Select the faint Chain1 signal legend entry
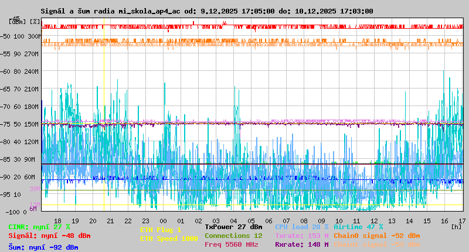Viewport: 469px width, 252px height. pos(376,244)
